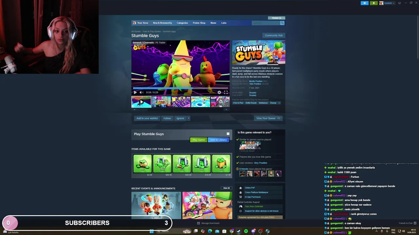Select the Racing tag

(273, 103)
